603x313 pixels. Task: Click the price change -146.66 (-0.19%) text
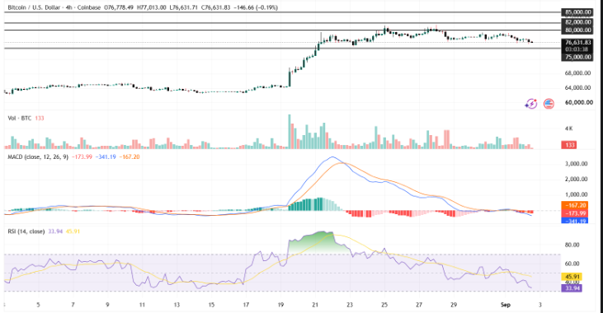click(256, 7)
